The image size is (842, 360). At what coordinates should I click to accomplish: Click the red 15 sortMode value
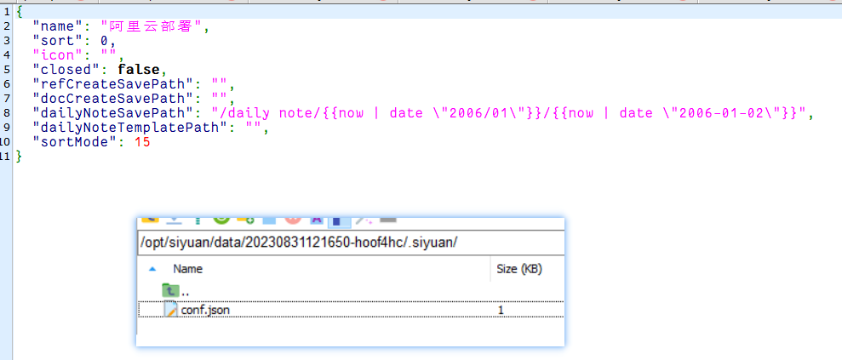coord(142,142)
